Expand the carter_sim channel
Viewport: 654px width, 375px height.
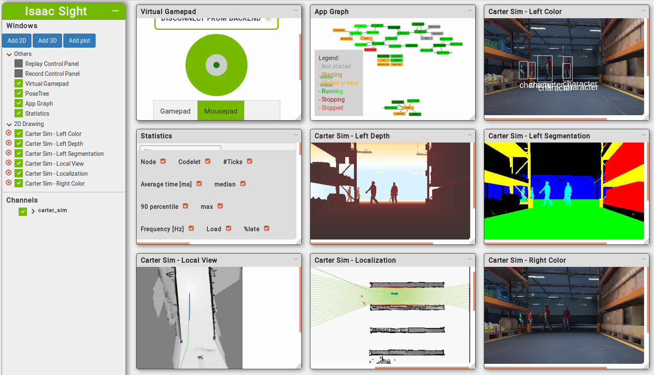click(x=33, y=211)
